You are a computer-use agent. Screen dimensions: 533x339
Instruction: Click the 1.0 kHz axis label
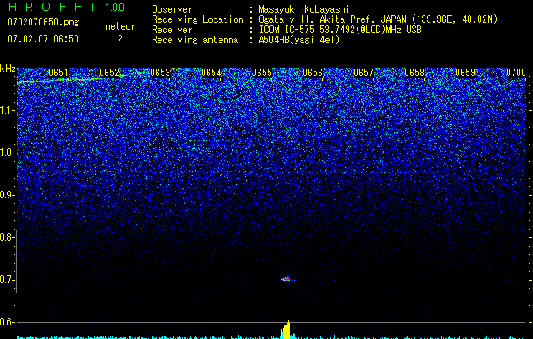[7, 153]
